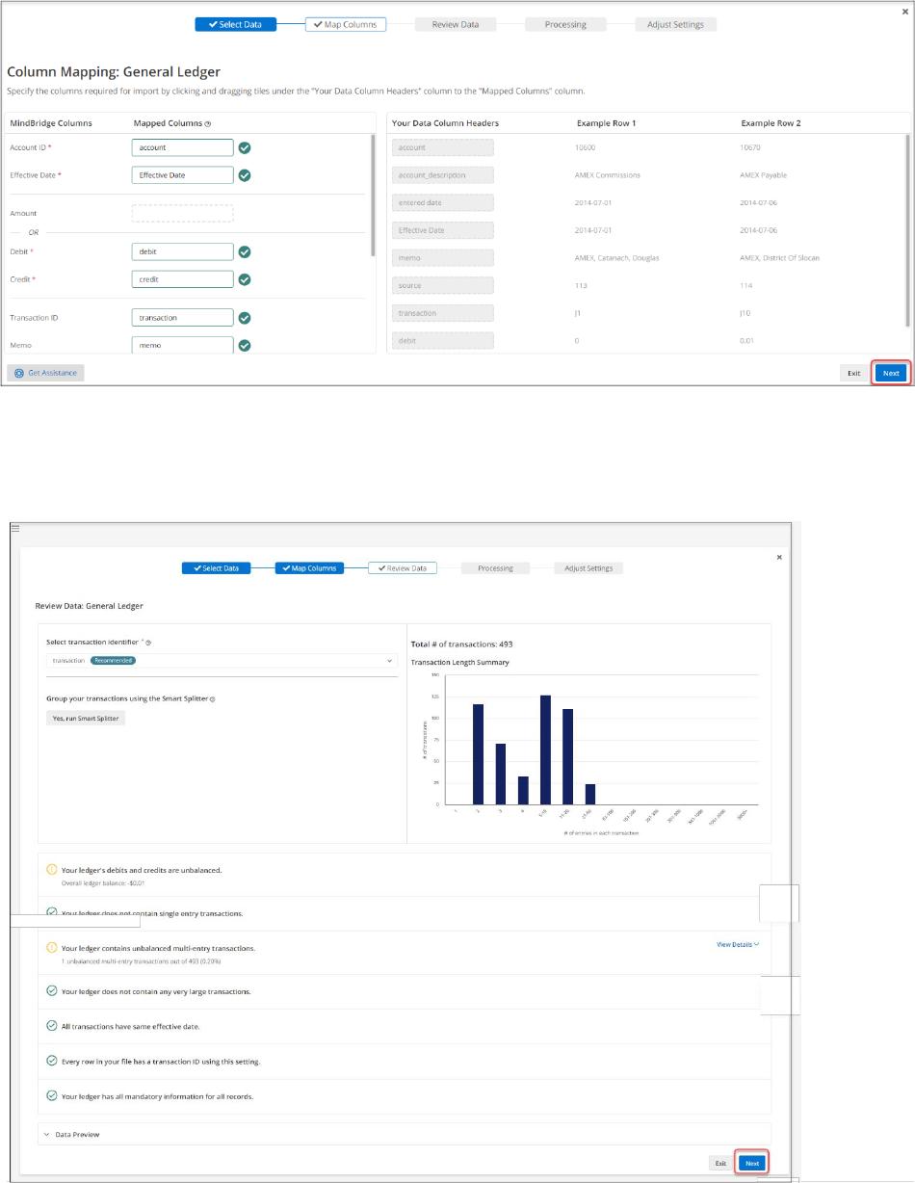Screen dimensions: 915x1183
Task: Click the green check beside the debit field
Action: (245, 251)
